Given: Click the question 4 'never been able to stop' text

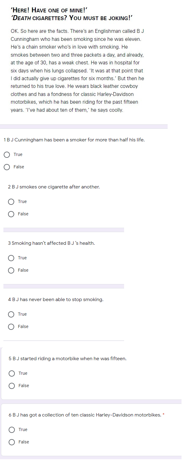Looking at the screenshot, I should pyautogui.click(x=56, y=300).
